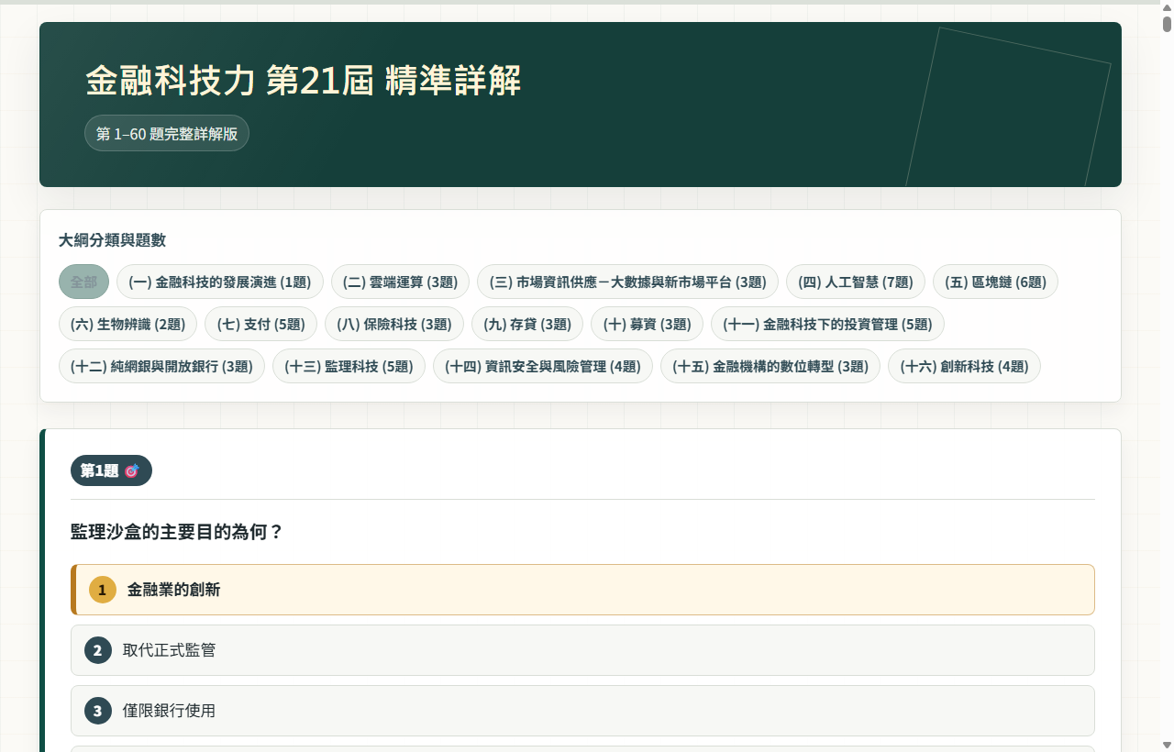
Task: Filter by (九) 存貸 (3題)
Action: (x=527, y=324)
